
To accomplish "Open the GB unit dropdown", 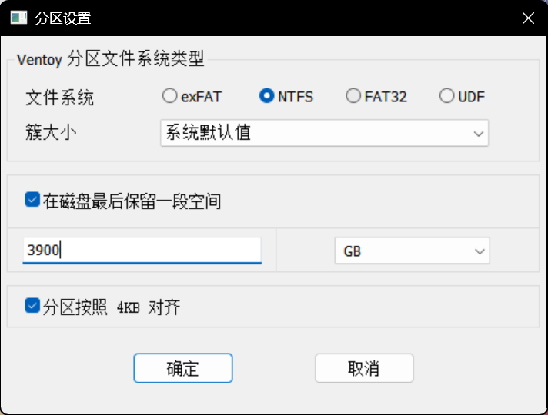I will click(x=412, y=251).
